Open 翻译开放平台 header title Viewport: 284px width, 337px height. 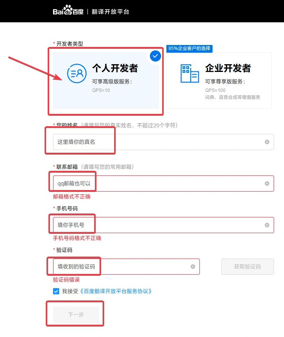(x=110, y=12)
